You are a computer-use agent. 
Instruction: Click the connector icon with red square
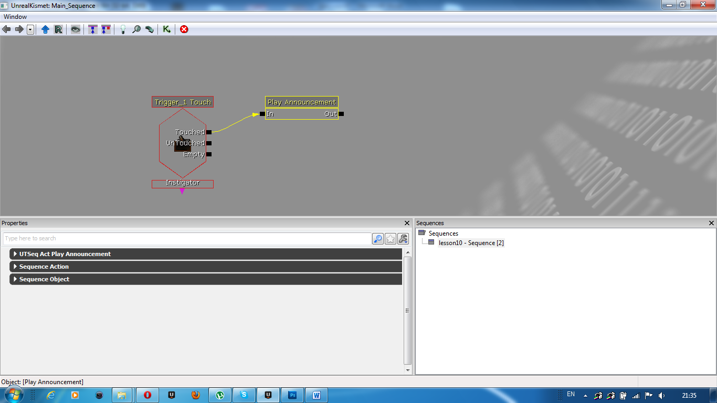[106, 29]
